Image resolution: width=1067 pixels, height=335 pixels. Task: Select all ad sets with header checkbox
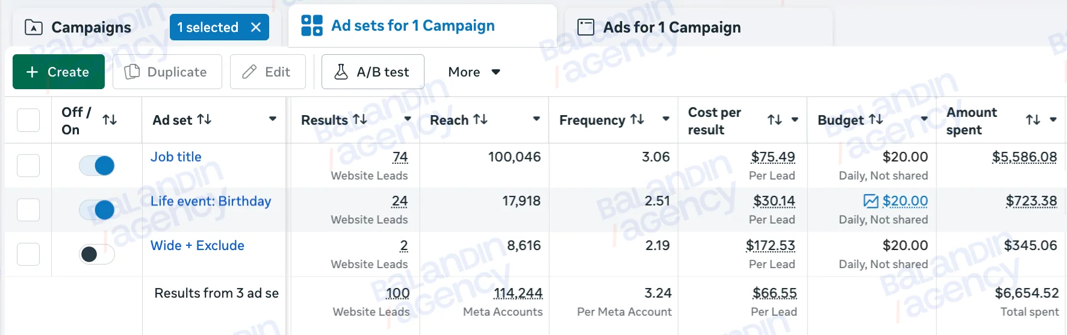click(x=28, y=120)
